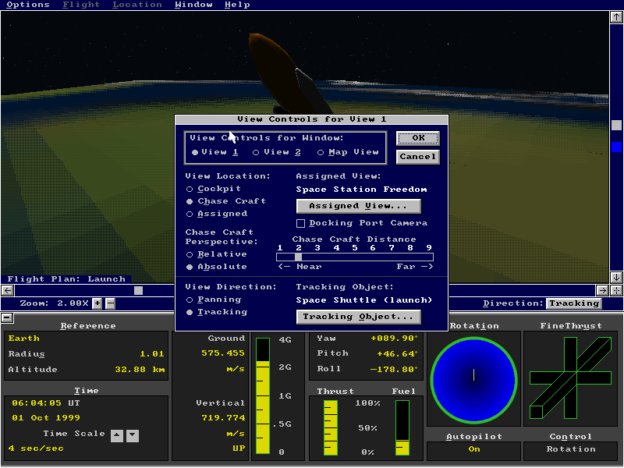Click the horizontal view scrollbar right arrow
Viewport: 624px width, 468px height.
tap(602, 290)
